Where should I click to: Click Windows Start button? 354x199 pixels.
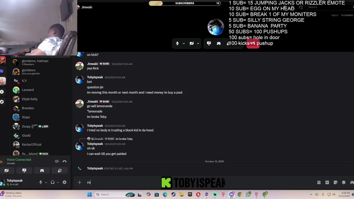(89, 195)
